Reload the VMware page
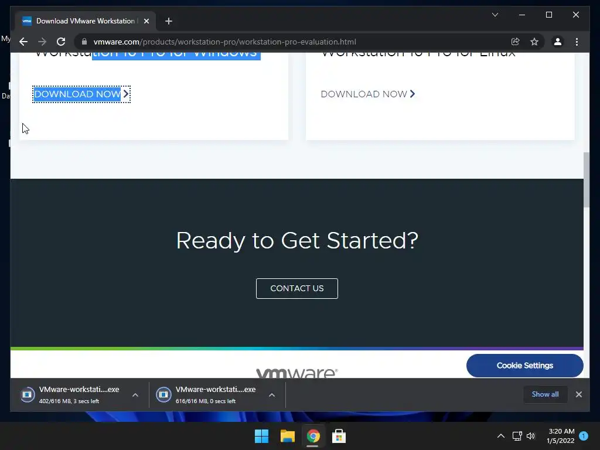Screen dimensions: 600x450 pyautogui.click(x=61, y=42)
